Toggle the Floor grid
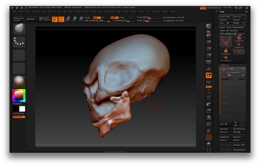The image size is (260, 166). tap(208, 69)
